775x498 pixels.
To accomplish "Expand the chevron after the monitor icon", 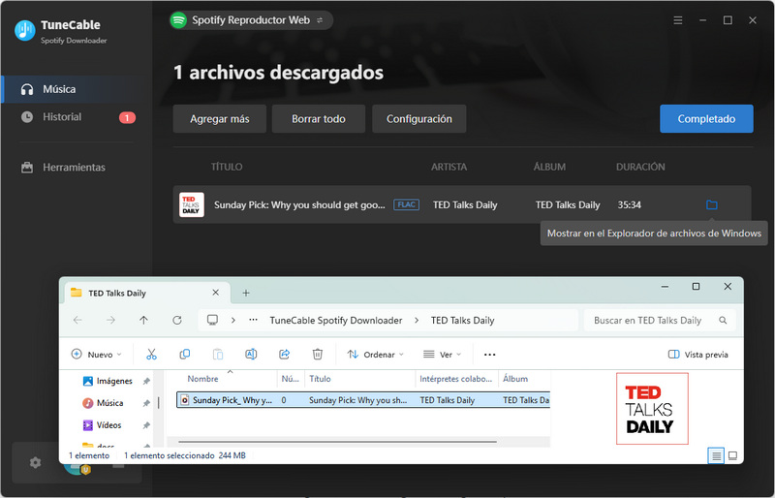I will tap(233, 321).
